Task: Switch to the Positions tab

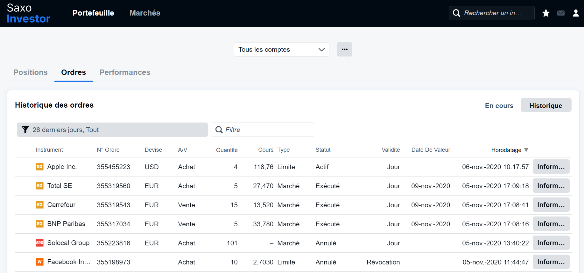Action: click(x=31, y=72)
